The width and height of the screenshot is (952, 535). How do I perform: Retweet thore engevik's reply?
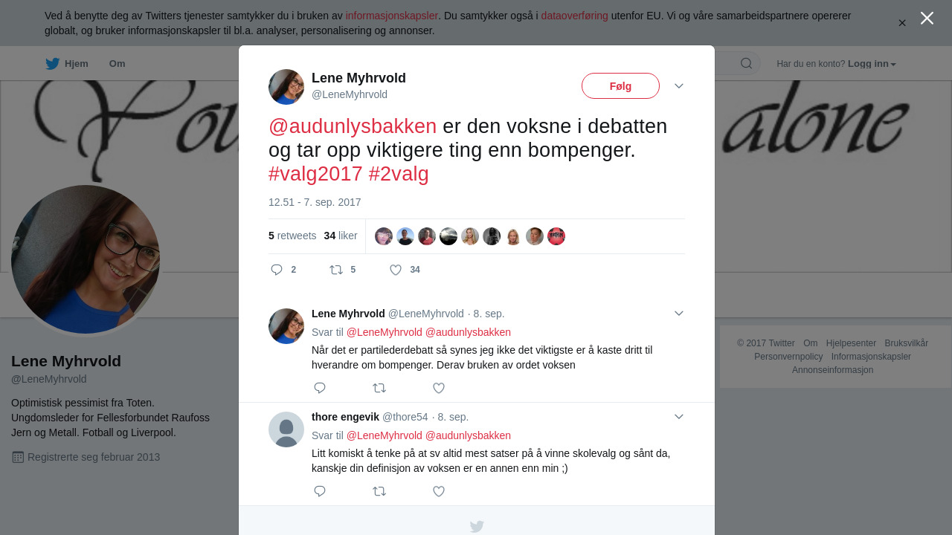click(x=379, y=491)
